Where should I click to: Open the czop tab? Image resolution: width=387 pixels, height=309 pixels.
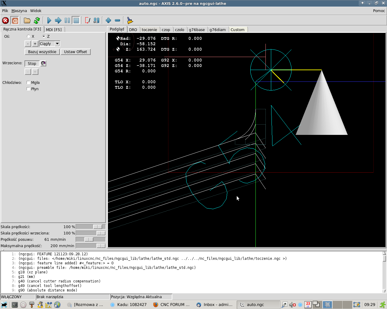click(x=166, y=30)
